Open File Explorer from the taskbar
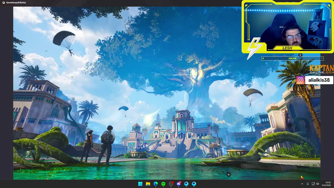Viewport: 334px width, 188px height. click(148, 184)
